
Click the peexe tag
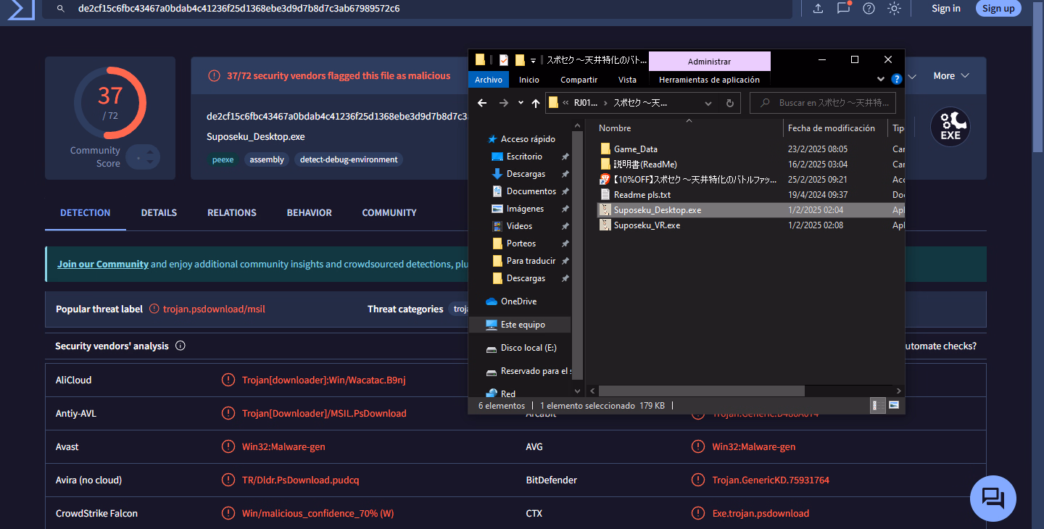(x=223, y=159)
